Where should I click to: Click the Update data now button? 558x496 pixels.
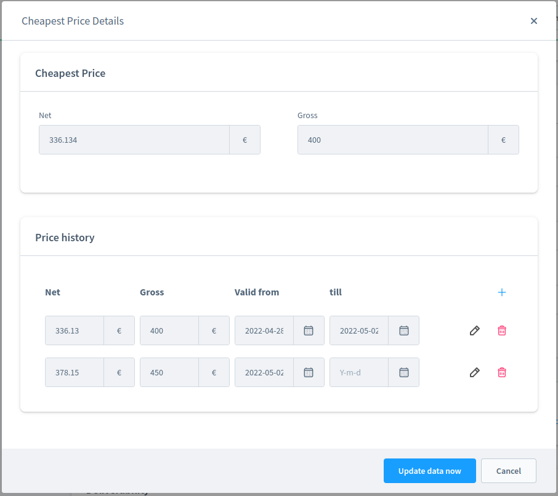click(429, 471)
